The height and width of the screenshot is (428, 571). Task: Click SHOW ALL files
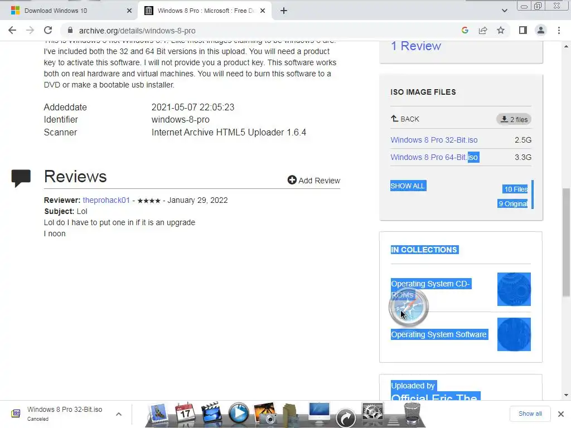click(408, 186)
